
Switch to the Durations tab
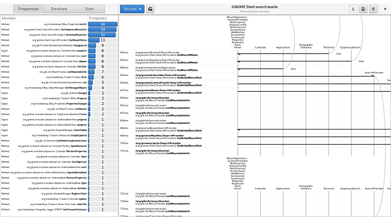[x=58, y=9]
